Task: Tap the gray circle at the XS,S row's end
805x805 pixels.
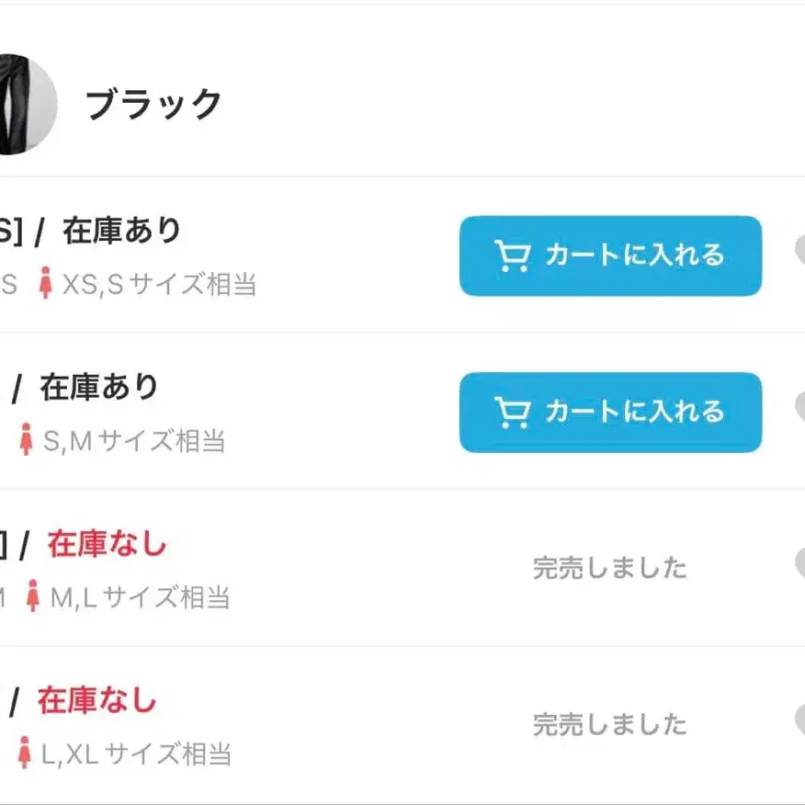Action: tap(799, 250)
